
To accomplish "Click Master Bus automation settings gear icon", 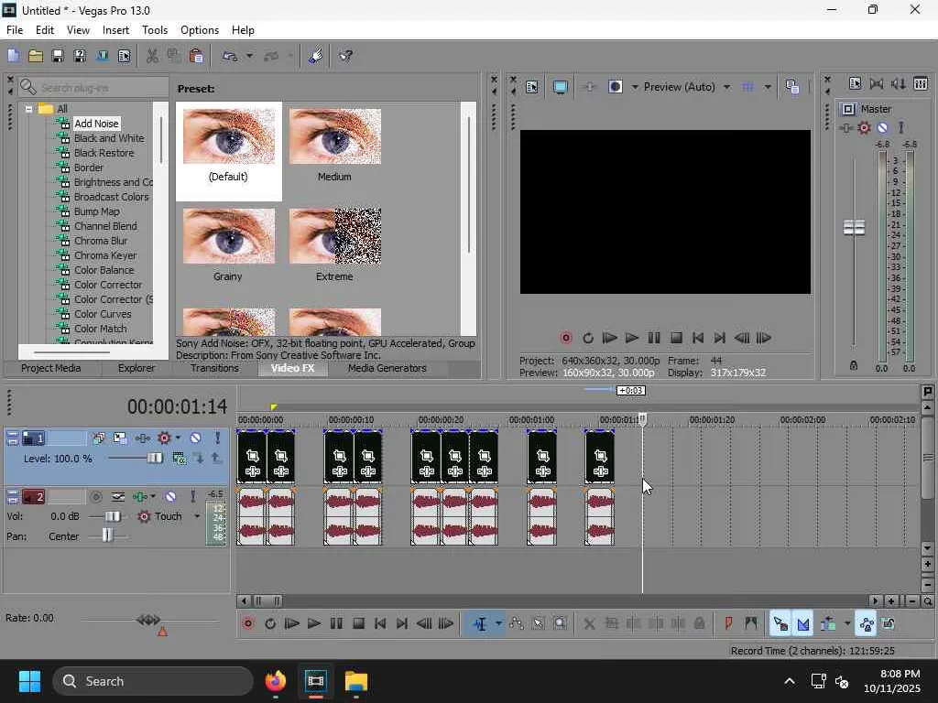I will [x=864, y=128].
